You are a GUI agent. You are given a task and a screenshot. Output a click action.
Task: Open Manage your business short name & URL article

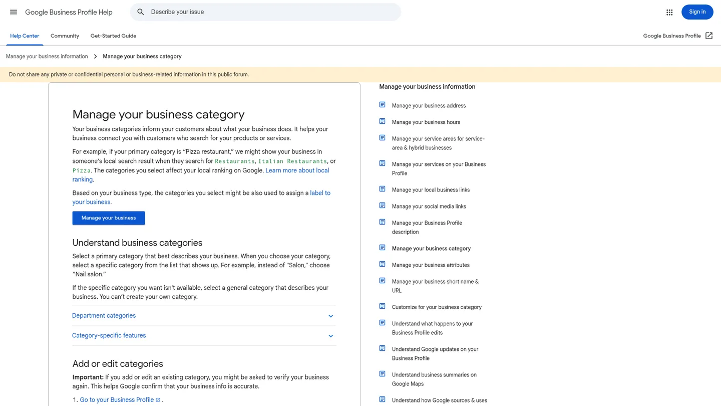click(435, 286)
